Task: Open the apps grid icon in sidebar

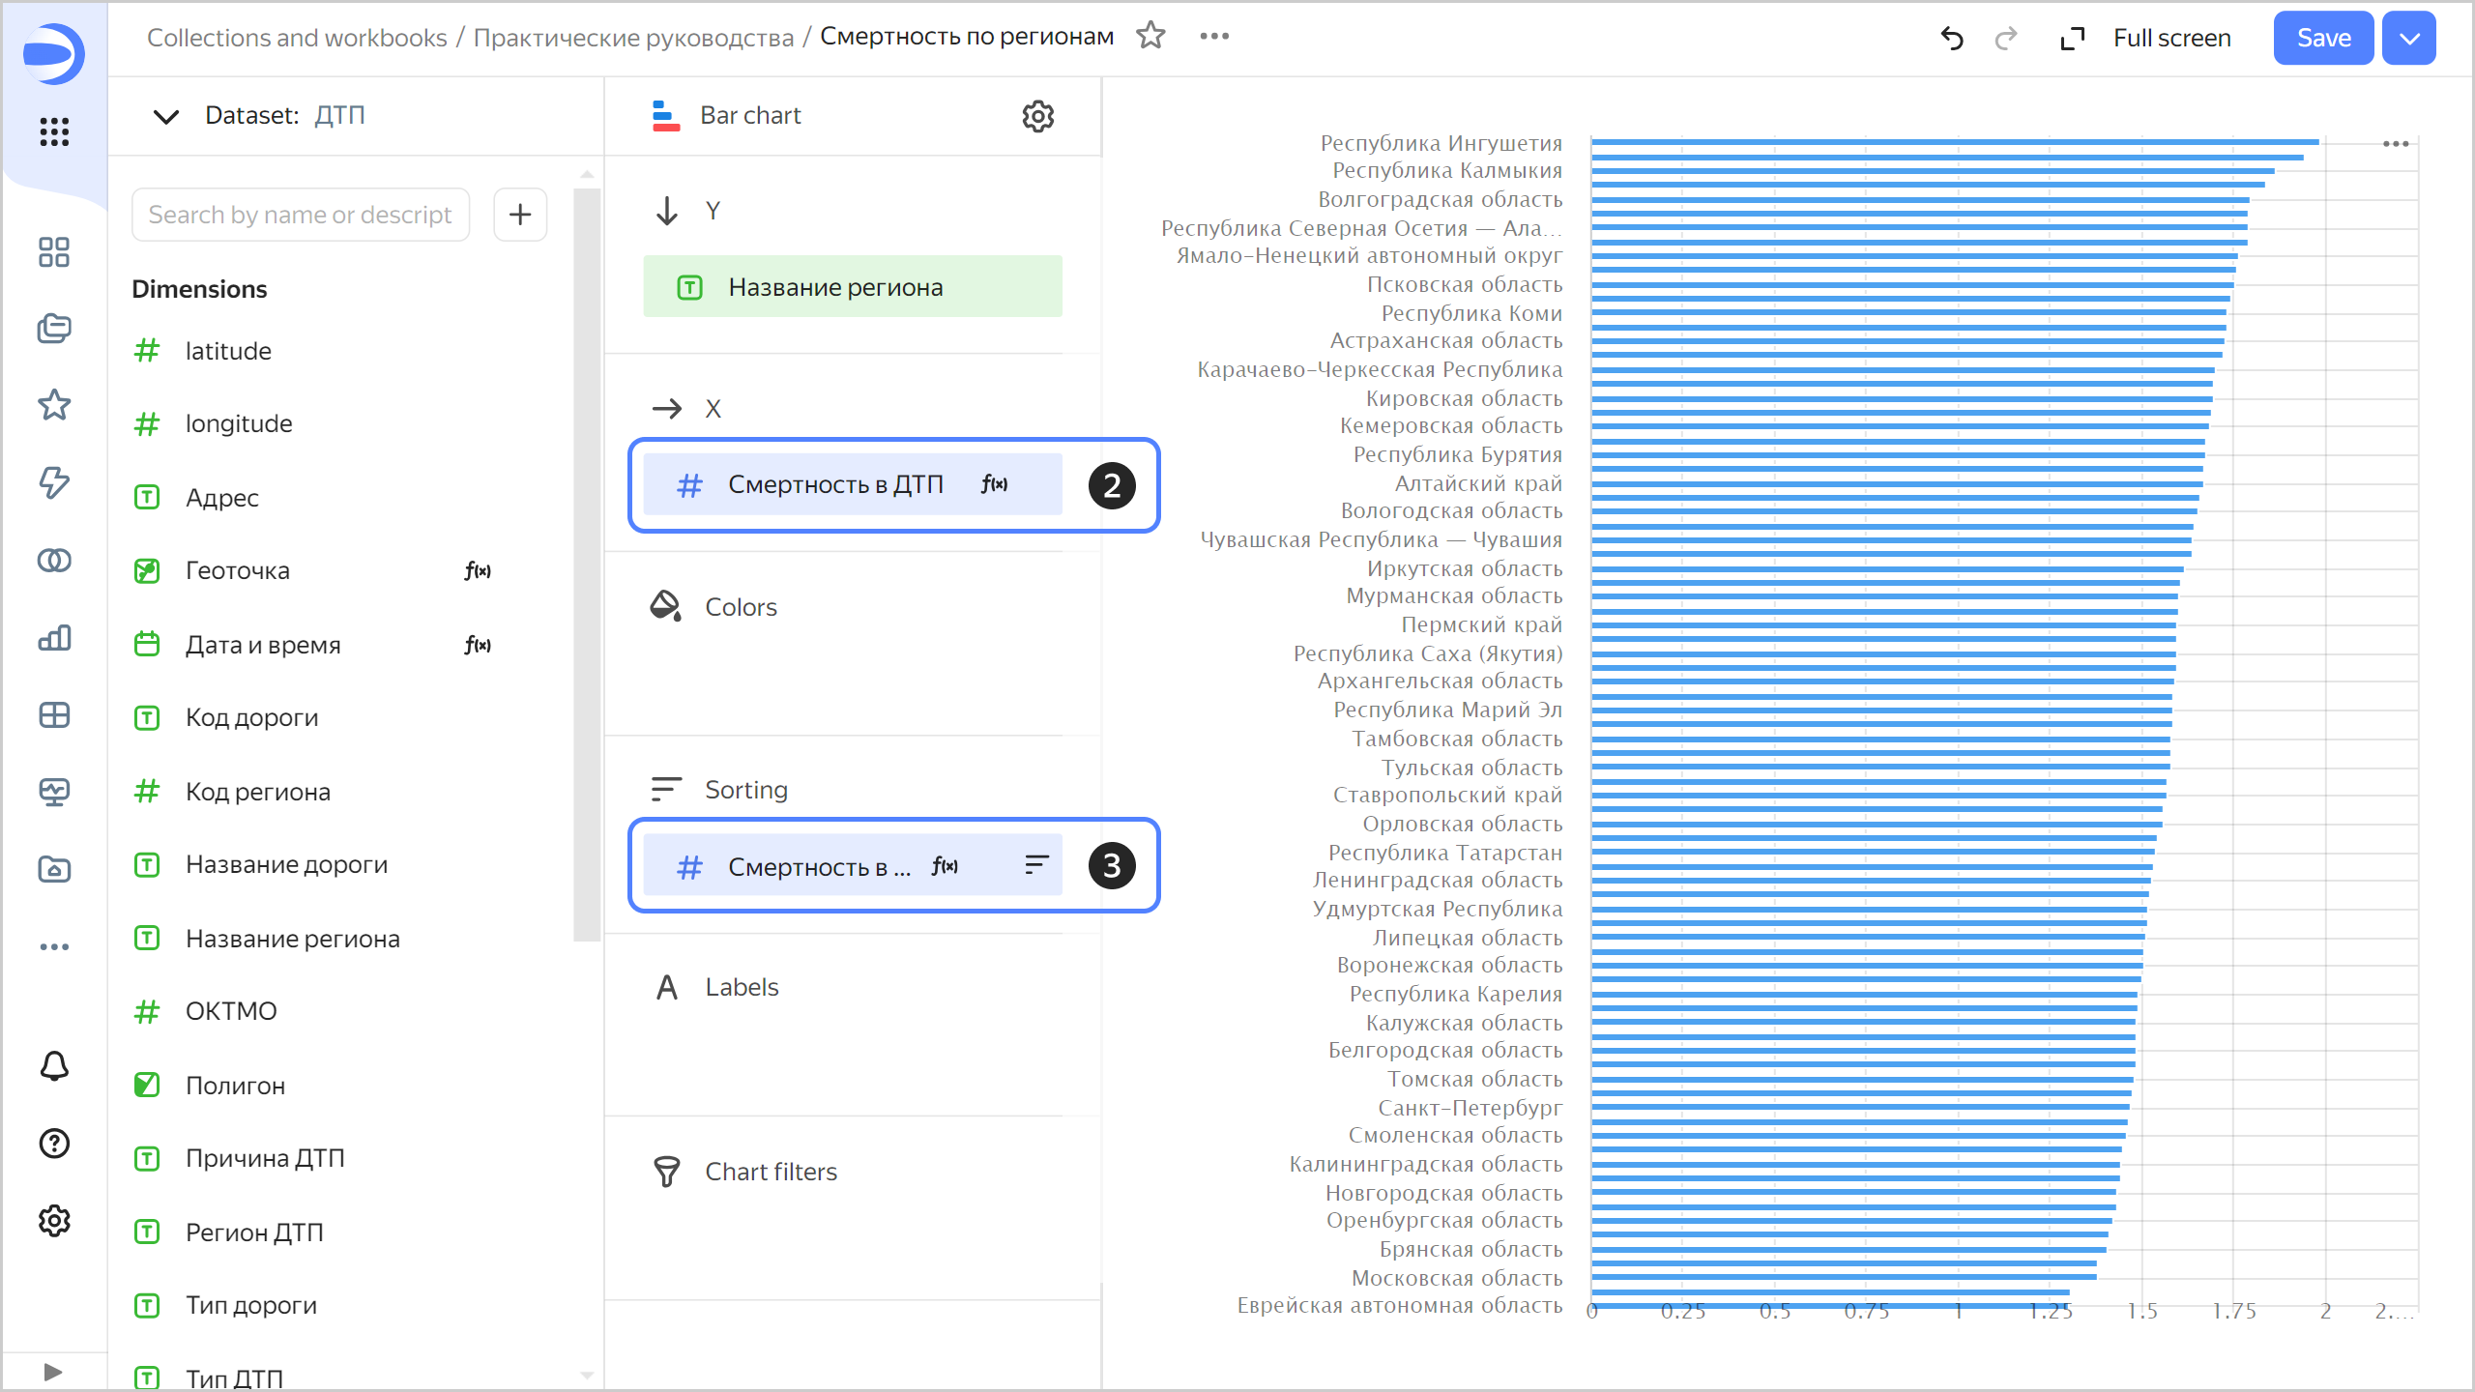Action: pos(54,131)
